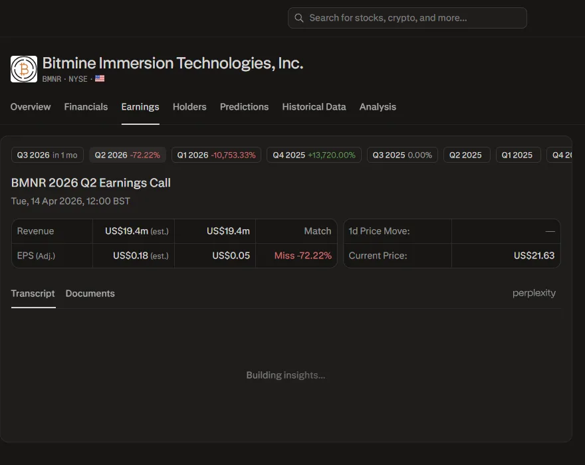
Task: Select the Q1 2026 quarter chip
Action: (x=217, y=155)
